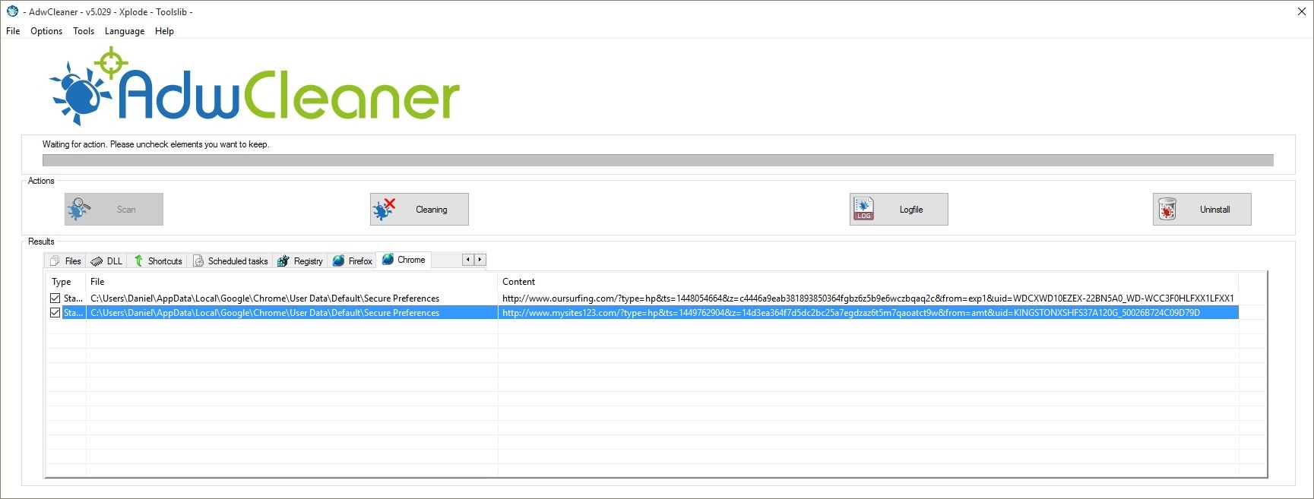The width and height of the screenshot is (1314, 499).
Task: Select the oursurfing.com Secure Preferences file path
Action: 264,298
